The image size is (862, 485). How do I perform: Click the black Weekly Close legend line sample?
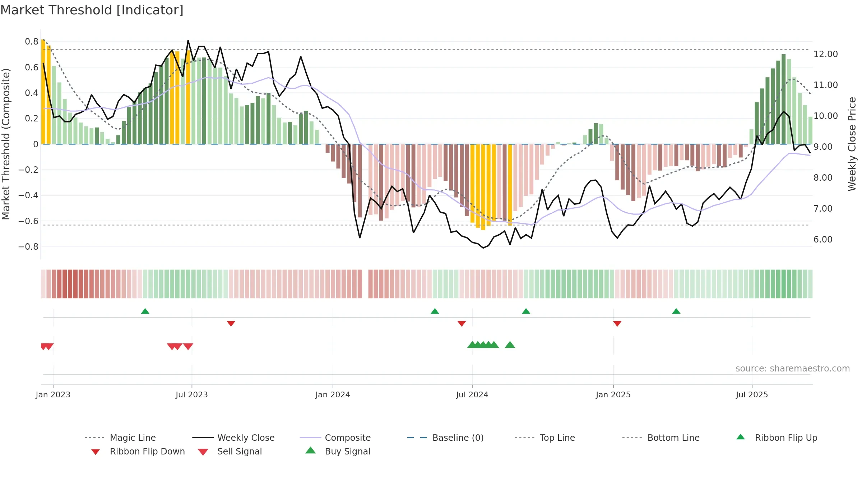[203, 438]
